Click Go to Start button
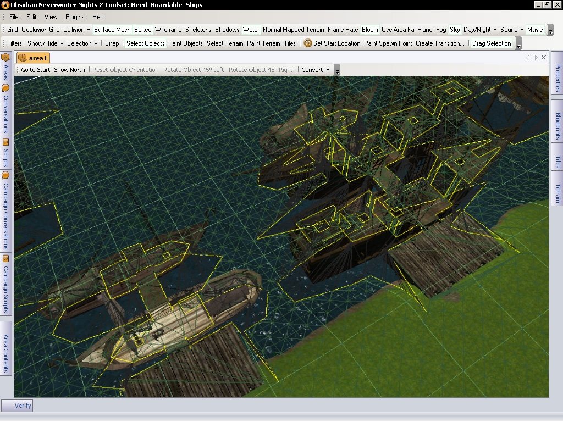 point(36,70)
